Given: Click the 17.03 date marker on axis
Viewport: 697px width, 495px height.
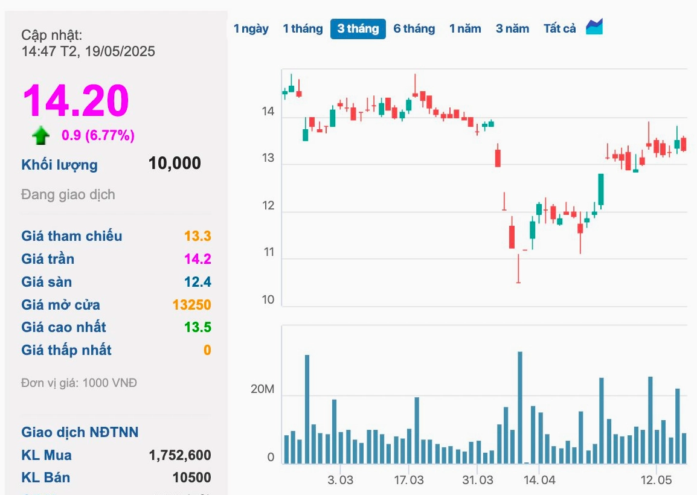Looking at the screenshot, I should (408, 481).
